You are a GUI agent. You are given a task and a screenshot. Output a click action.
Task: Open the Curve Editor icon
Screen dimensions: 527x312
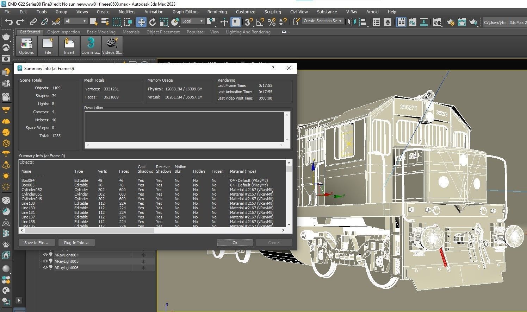(413, 22)
